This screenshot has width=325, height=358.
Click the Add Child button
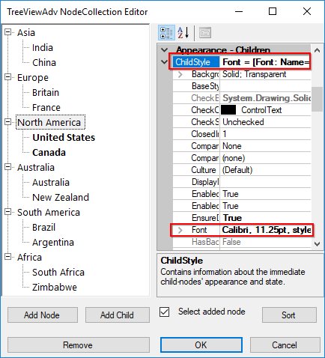pos(118,315)
